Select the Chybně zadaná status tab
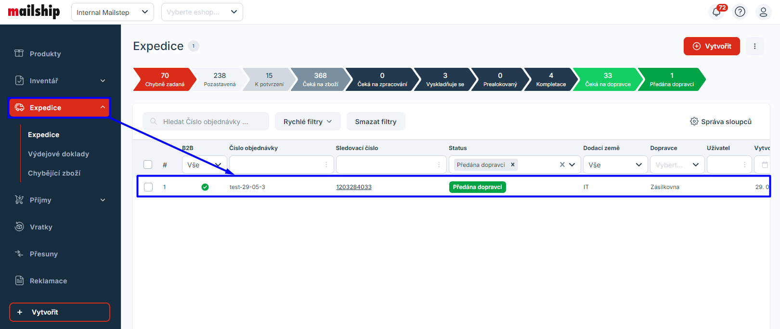Viewport: 780px width, 329px height. click(165, 79)
